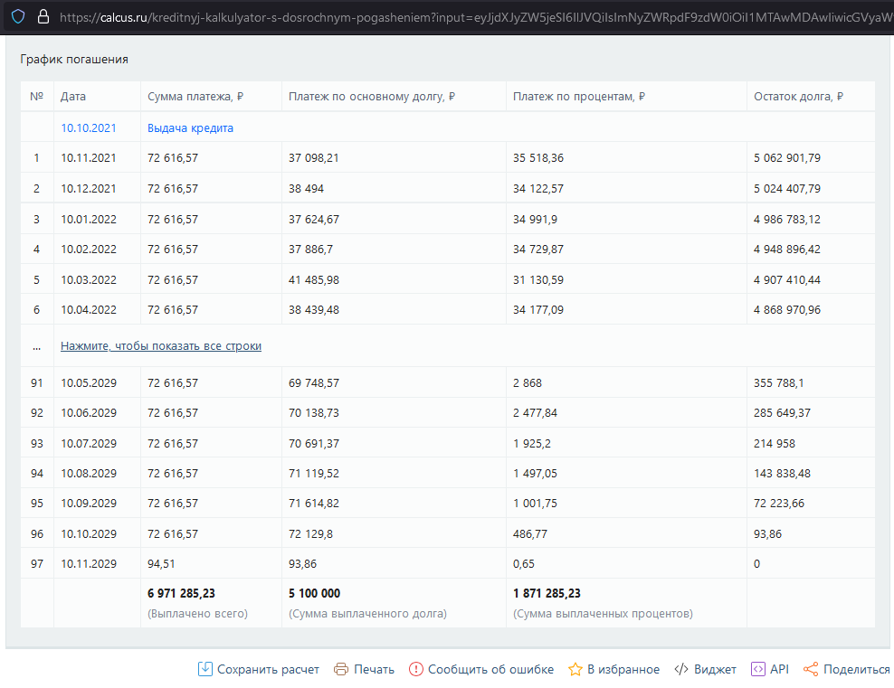This screenshot has height=688, width=894.
Task: Click the 'Печать' label
Action: point(374,669)
